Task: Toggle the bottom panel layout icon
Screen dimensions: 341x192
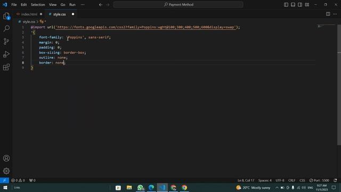Action: 293,5
